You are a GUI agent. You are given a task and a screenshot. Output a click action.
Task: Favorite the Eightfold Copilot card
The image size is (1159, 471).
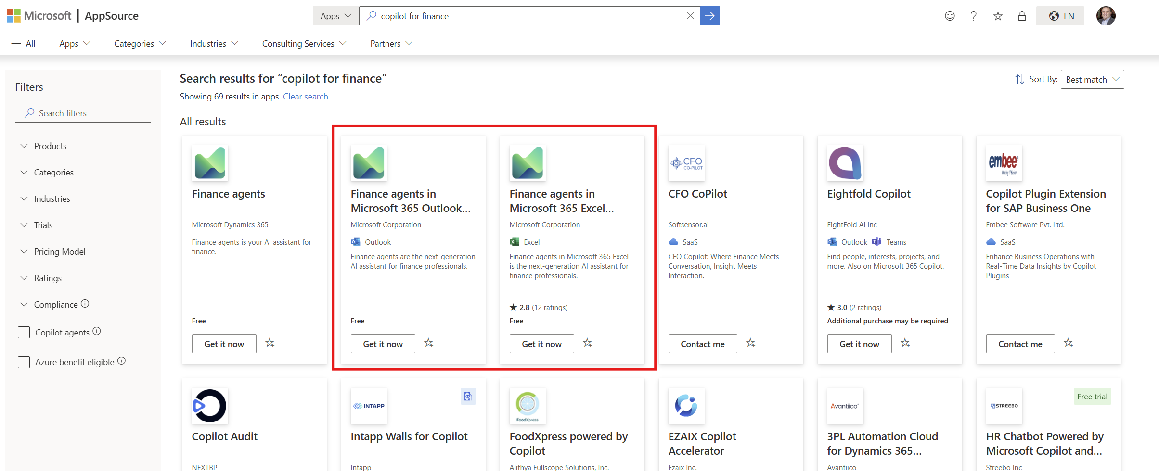[x=905, y=343]
